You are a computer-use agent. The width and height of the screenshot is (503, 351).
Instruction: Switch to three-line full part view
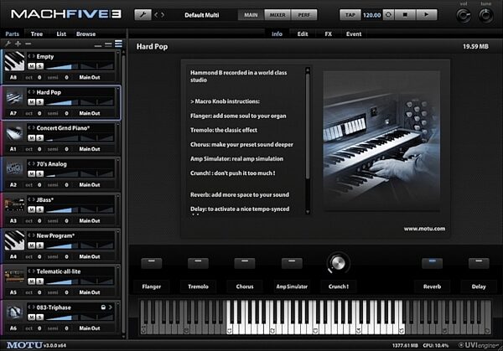(119, 44)
